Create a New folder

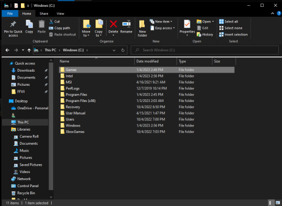[142, 28]
